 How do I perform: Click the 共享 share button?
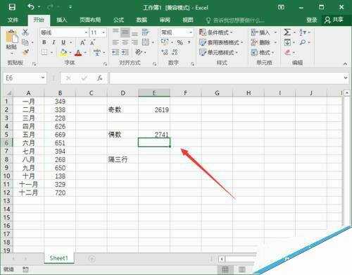coord(334,20)
